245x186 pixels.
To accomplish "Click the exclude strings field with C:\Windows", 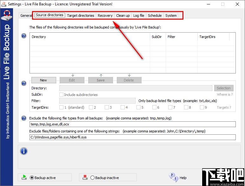I will [x=133, y=137].
